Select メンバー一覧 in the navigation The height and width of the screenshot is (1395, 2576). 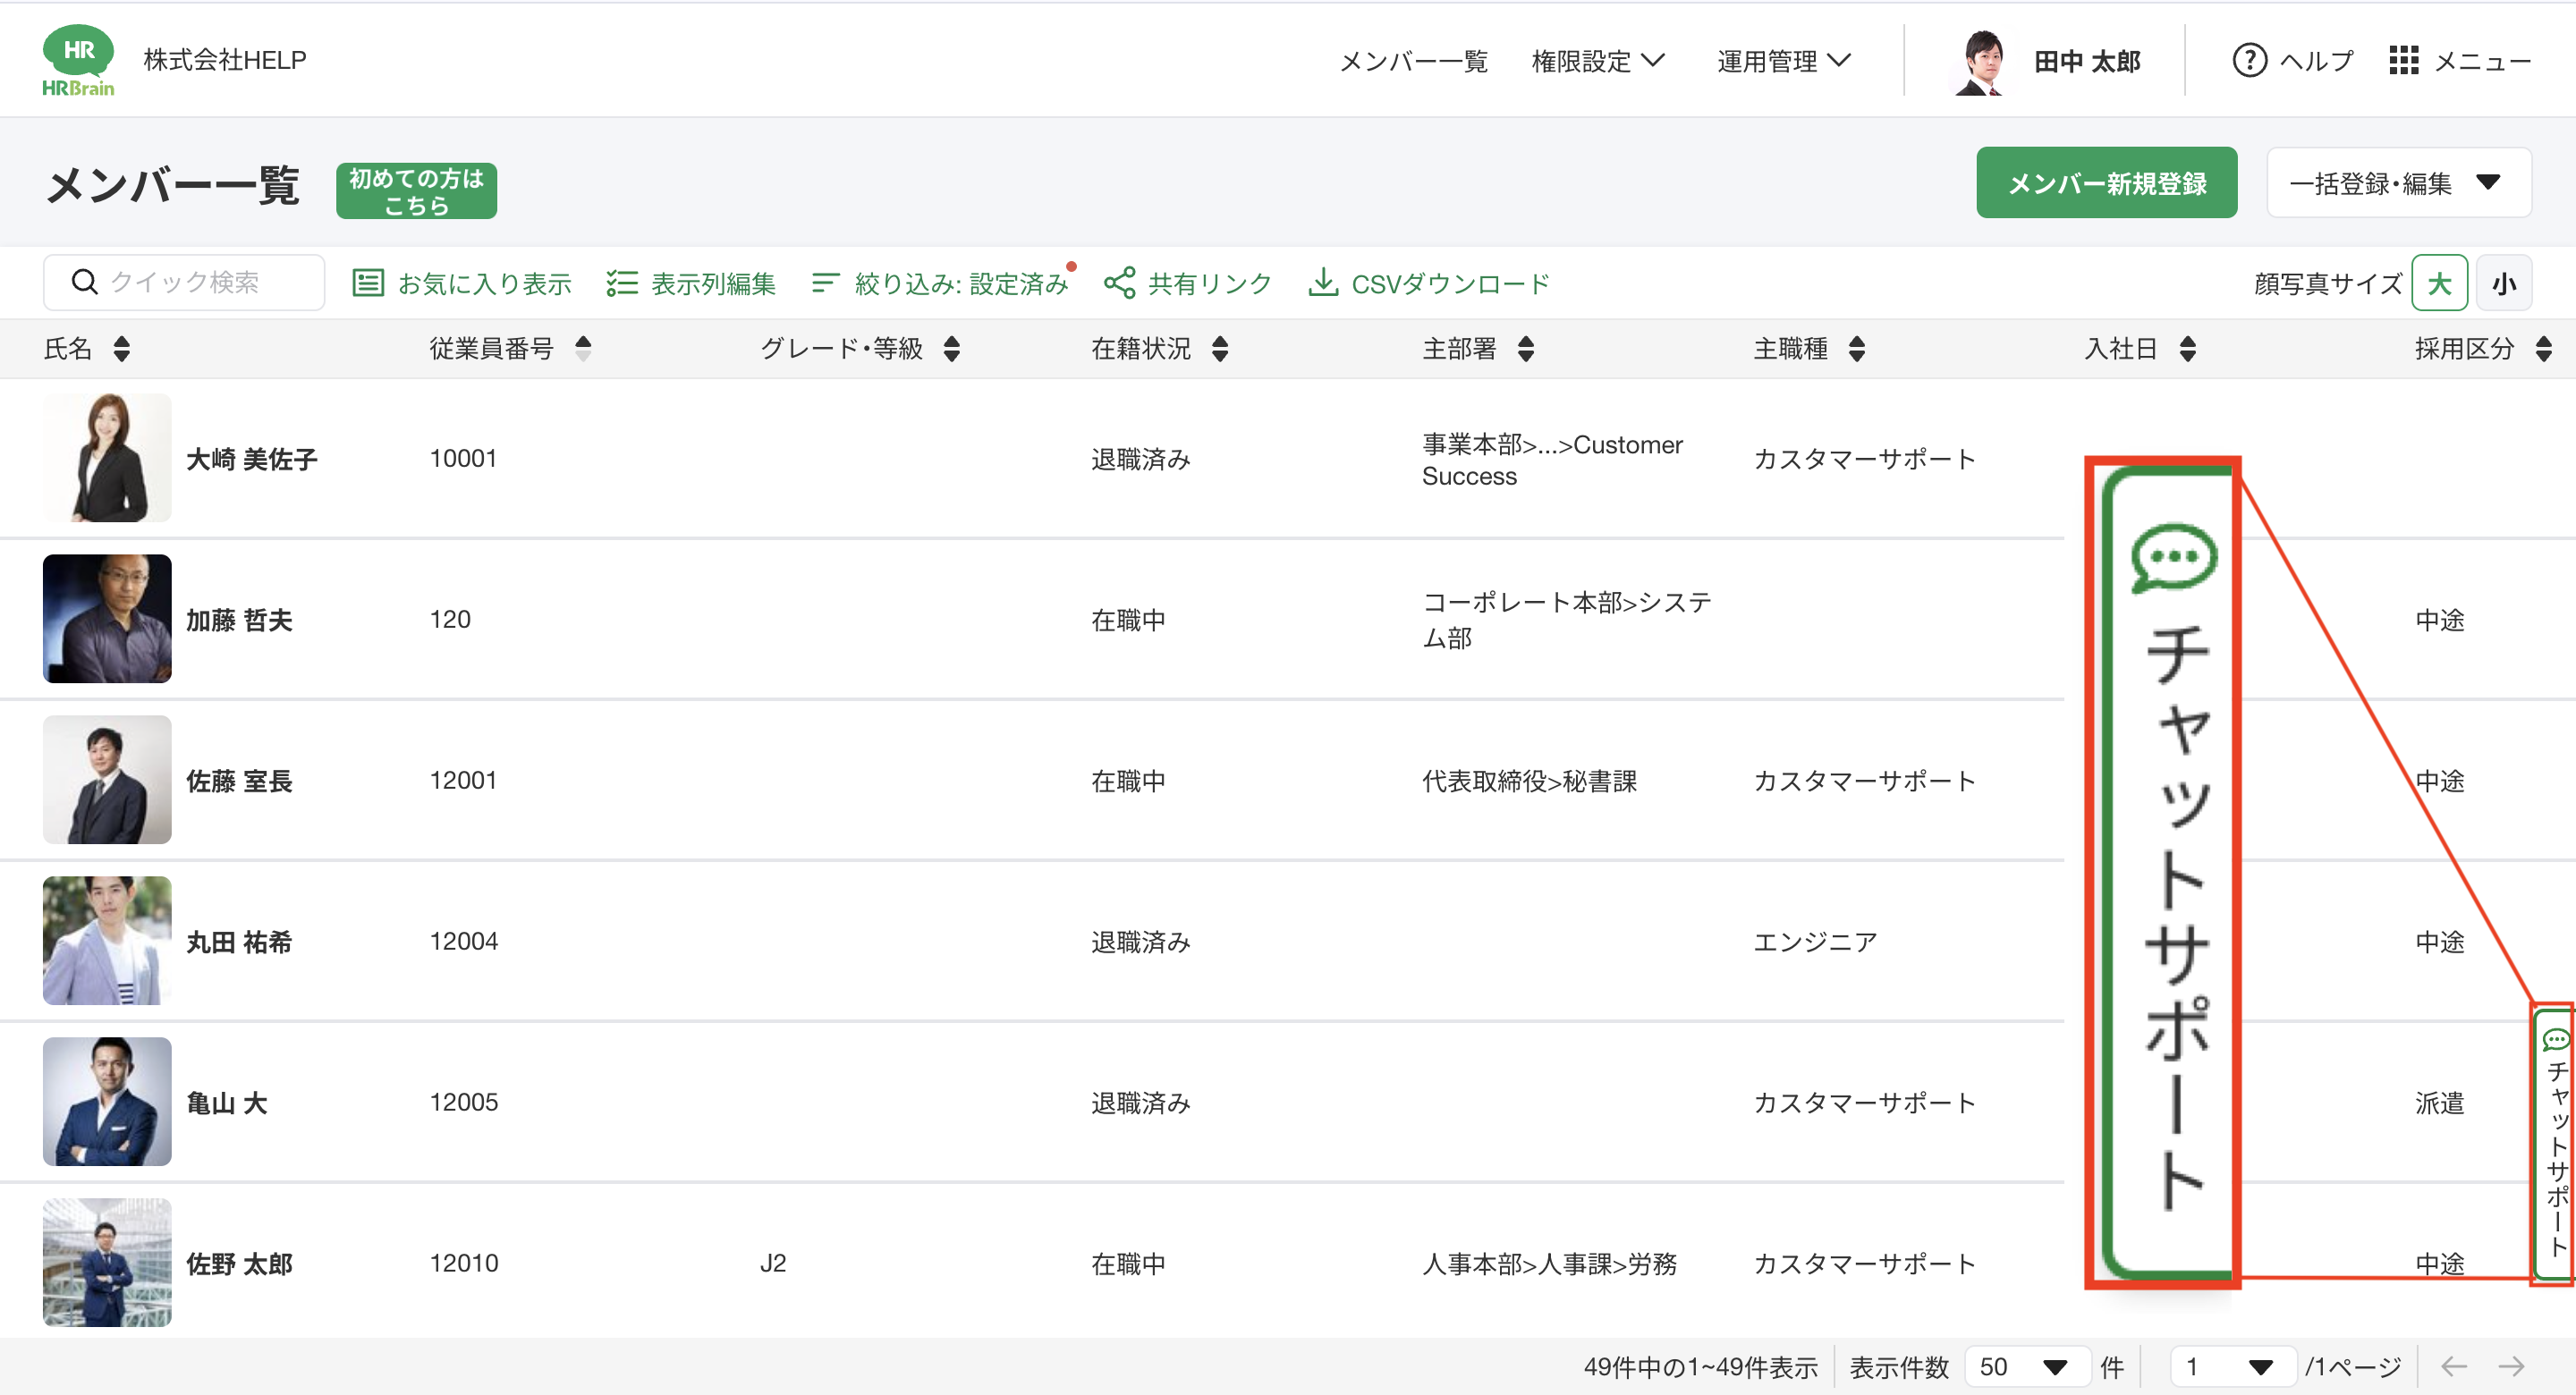pyautogui.click(x=1415, y=60)
